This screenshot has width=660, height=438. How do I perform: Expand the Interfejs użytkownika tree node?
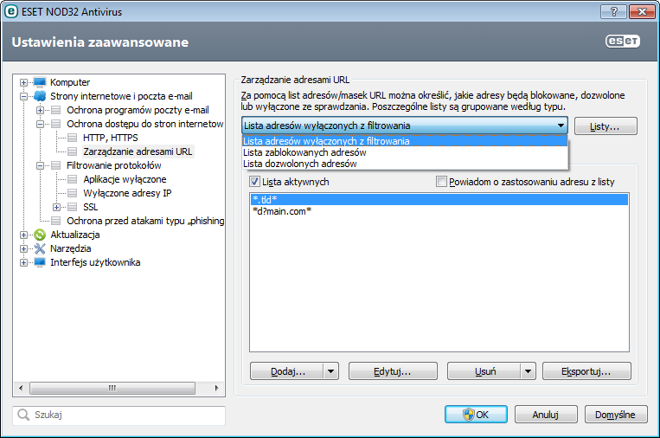coord(23,263)
